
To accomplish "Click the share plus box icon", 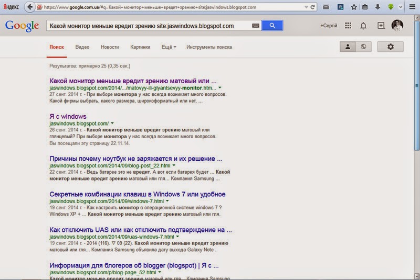I will [381, 26].
